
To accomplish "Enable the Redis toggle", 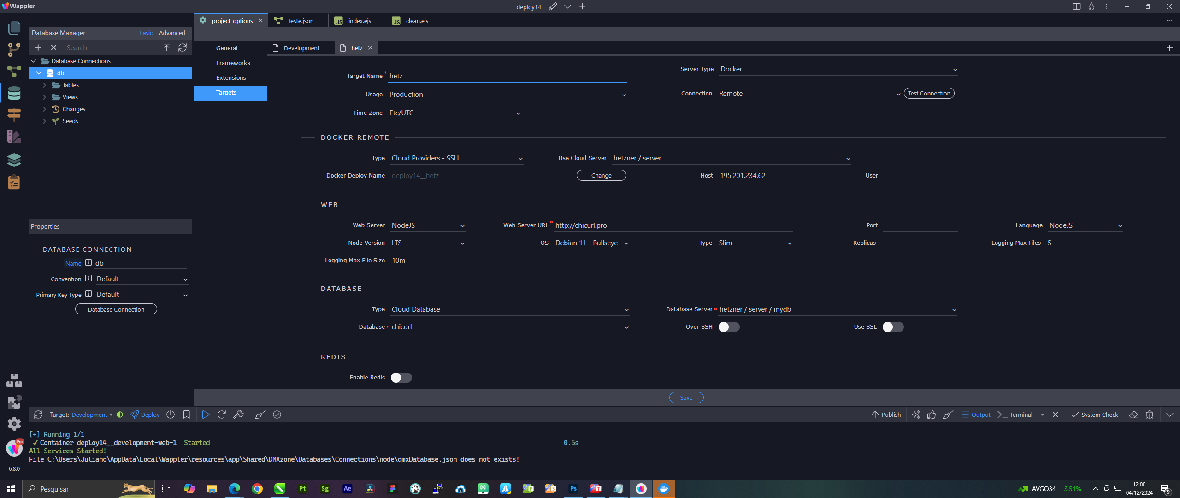I will pyautogui.click(x=401, y=378).
